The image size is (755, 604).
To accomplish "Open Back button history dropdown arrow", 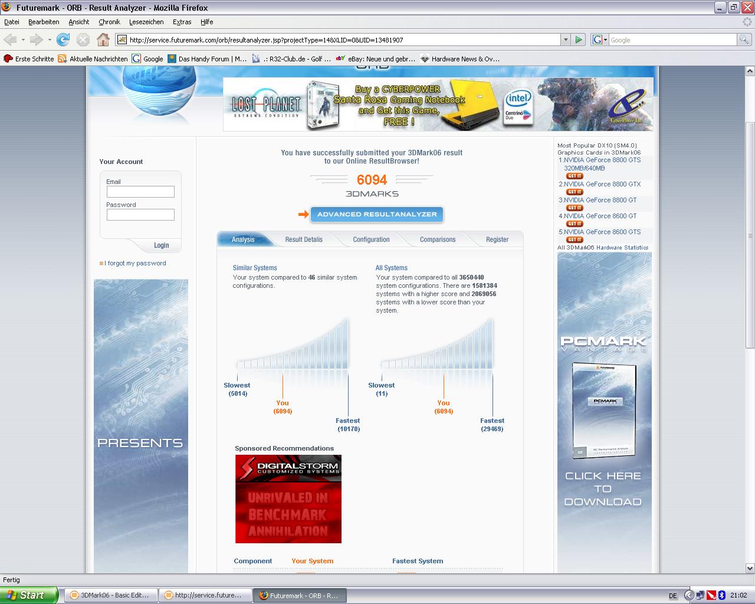I will pyautogui.click(x=23, y=40).
